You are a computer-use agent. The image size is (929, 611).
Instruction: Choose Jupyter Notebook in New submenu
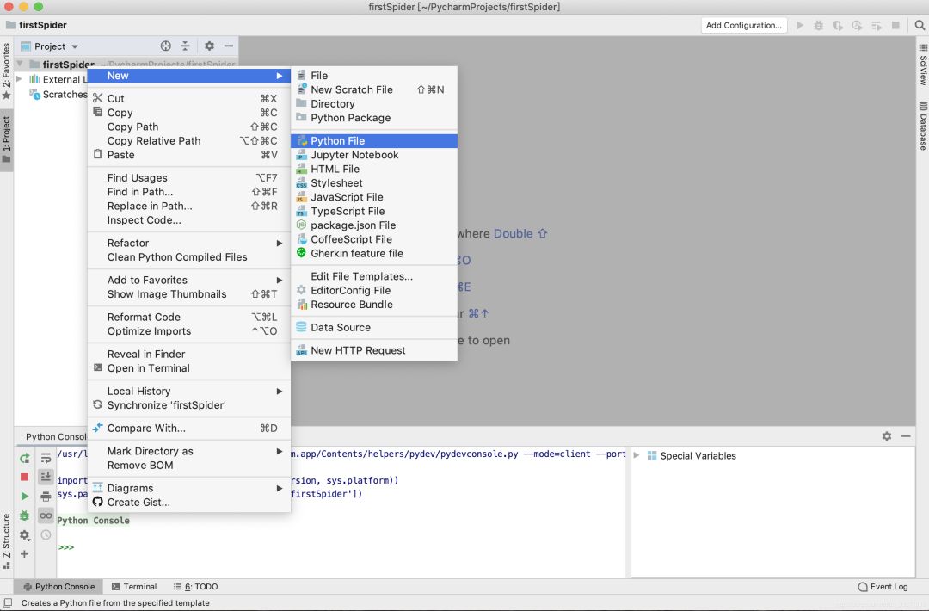coord(374,155)
